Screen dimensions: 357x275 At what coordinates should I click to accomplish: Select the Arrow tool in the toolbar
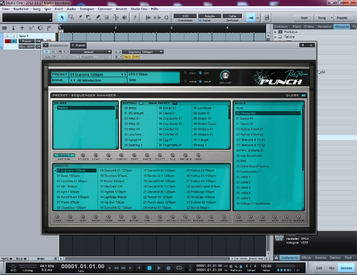tap(62, 18)
